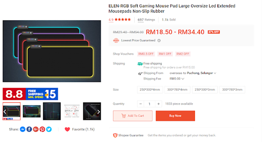Click the Buy Now button
This screenshot has width=262, height=142.
(175, 116)
